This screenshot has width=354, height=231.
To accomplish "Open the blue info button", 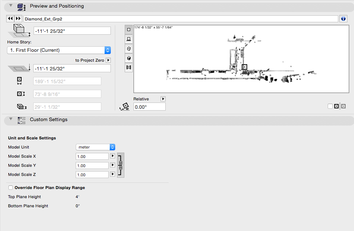I will pos(343,19).
